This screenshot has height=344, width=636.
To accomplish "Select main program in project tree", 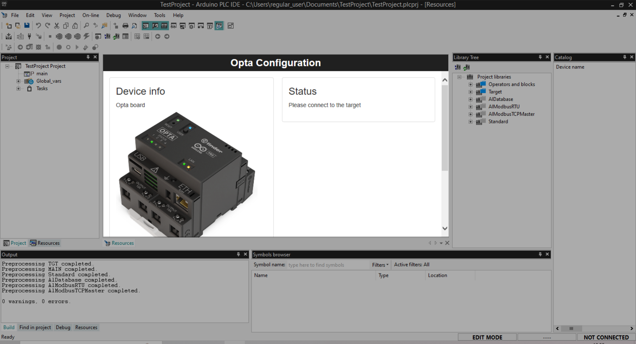I will 42,74.
